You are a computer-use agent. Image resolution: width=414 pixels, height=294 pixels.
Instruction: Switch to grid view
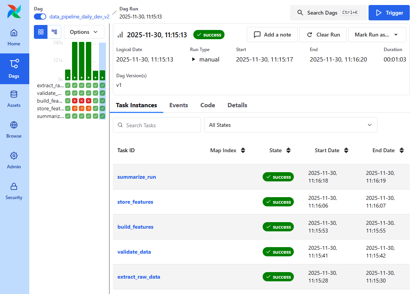[x=41, y=32]
